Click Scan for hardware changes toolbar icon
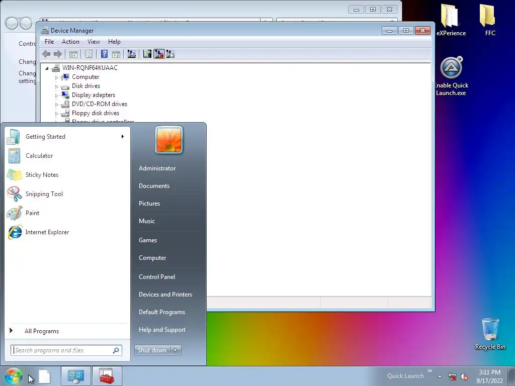Viewport: 515px width, 386px height. click(131, 54)
